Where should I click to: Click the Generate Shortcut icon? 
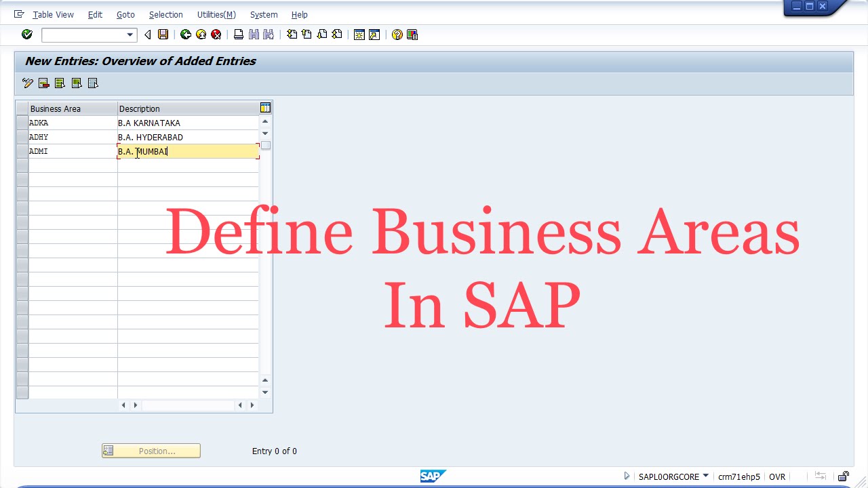pyautogui.click(x=374, y=35)
